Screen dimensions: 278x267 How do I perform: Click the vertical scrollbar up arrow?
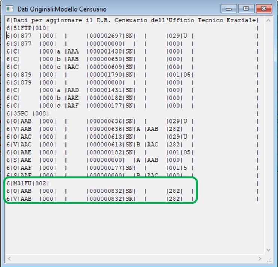(x=268, y=21)
